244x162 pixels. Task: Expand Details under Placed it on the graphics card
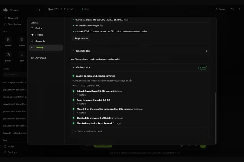pyautogui.click(x=82, y=113)
